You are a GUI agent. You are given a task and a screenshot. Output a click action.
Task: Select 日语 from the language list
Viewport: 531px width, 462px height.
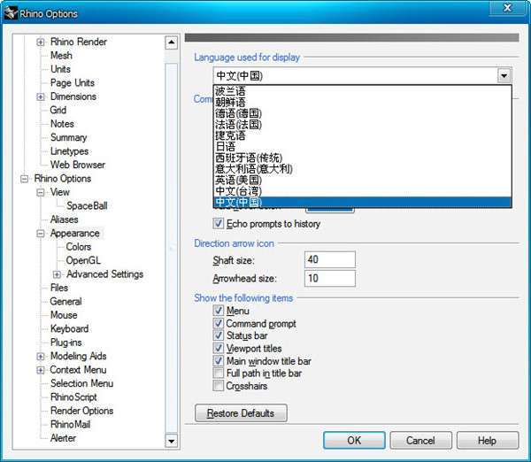tap(362, 146)
